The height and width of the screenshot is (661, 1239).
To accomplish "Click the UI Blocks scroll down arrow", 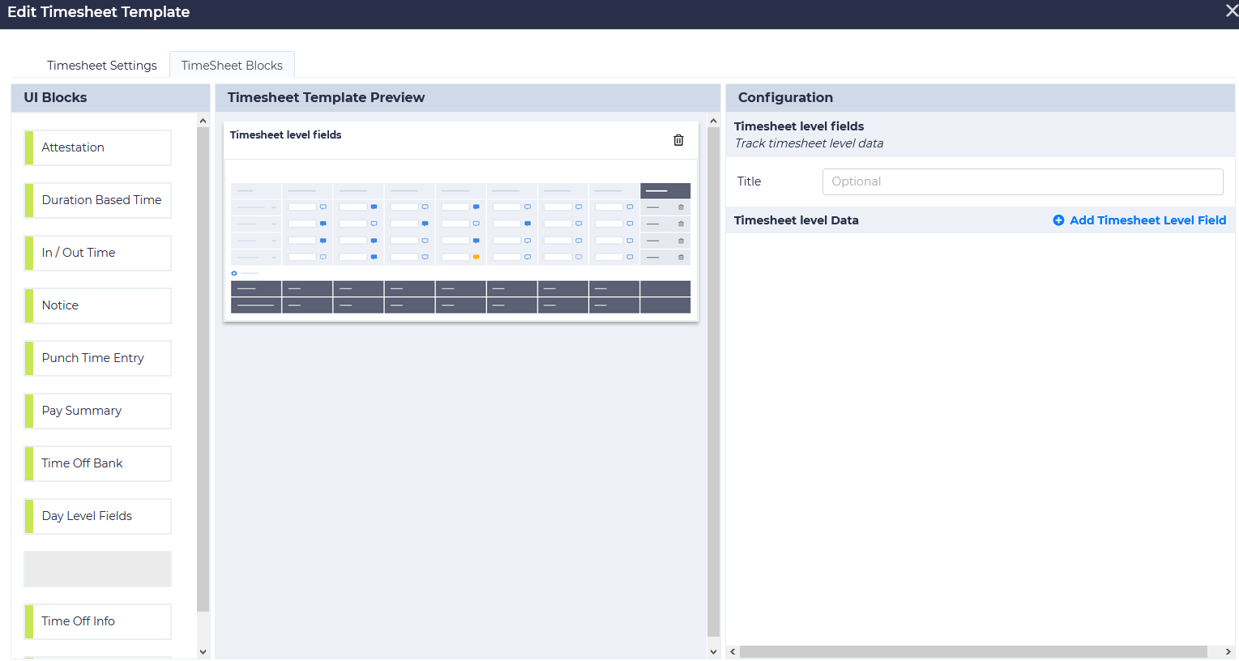I will (203, 651).
